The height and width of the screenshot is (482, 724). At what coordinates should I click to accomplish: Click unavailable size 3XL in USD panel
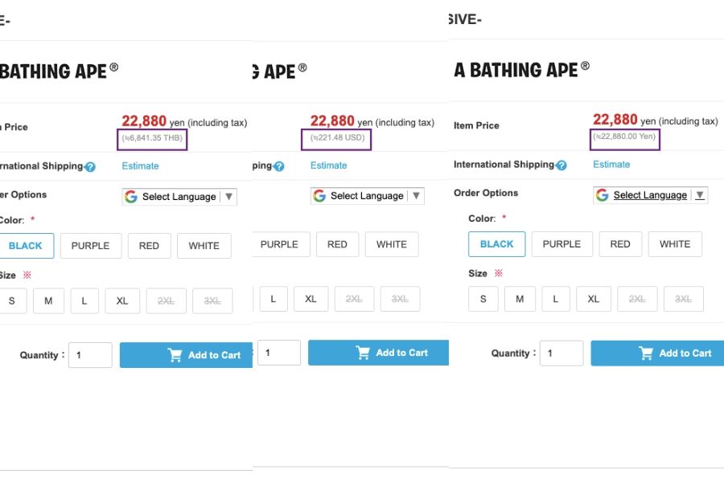400,299
